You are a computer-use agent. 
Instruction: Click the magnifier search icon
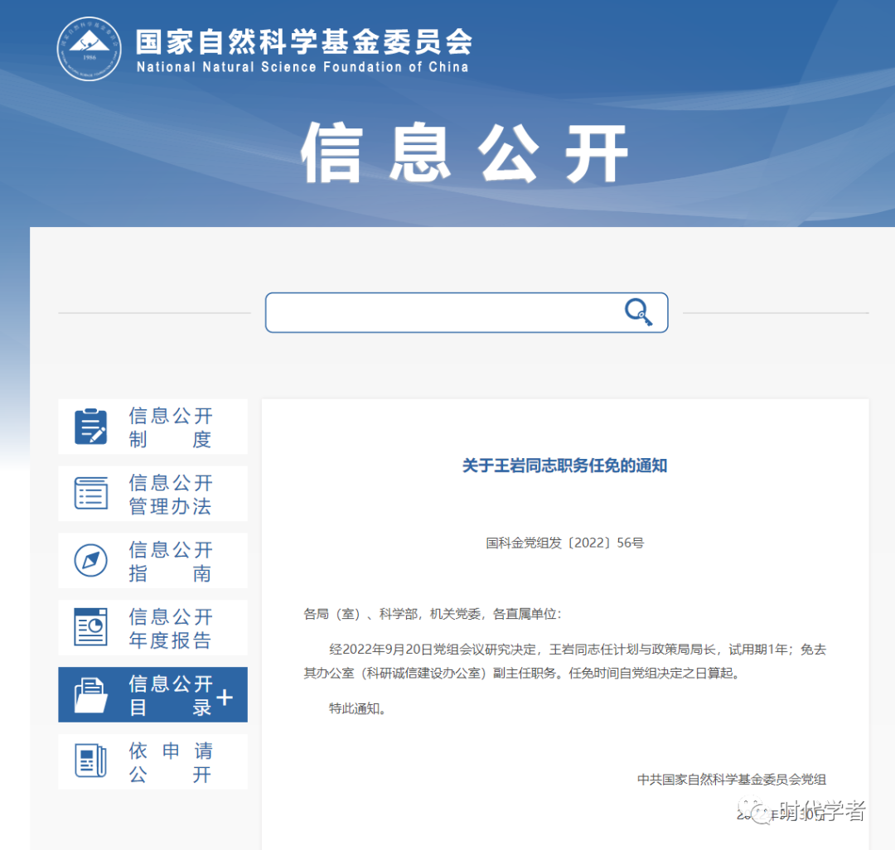coord(638,312)
